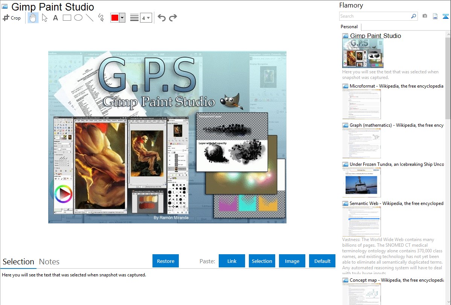Click the Flamory icon beside the main title
The image size is (451, 305).
tap(5, 7)
